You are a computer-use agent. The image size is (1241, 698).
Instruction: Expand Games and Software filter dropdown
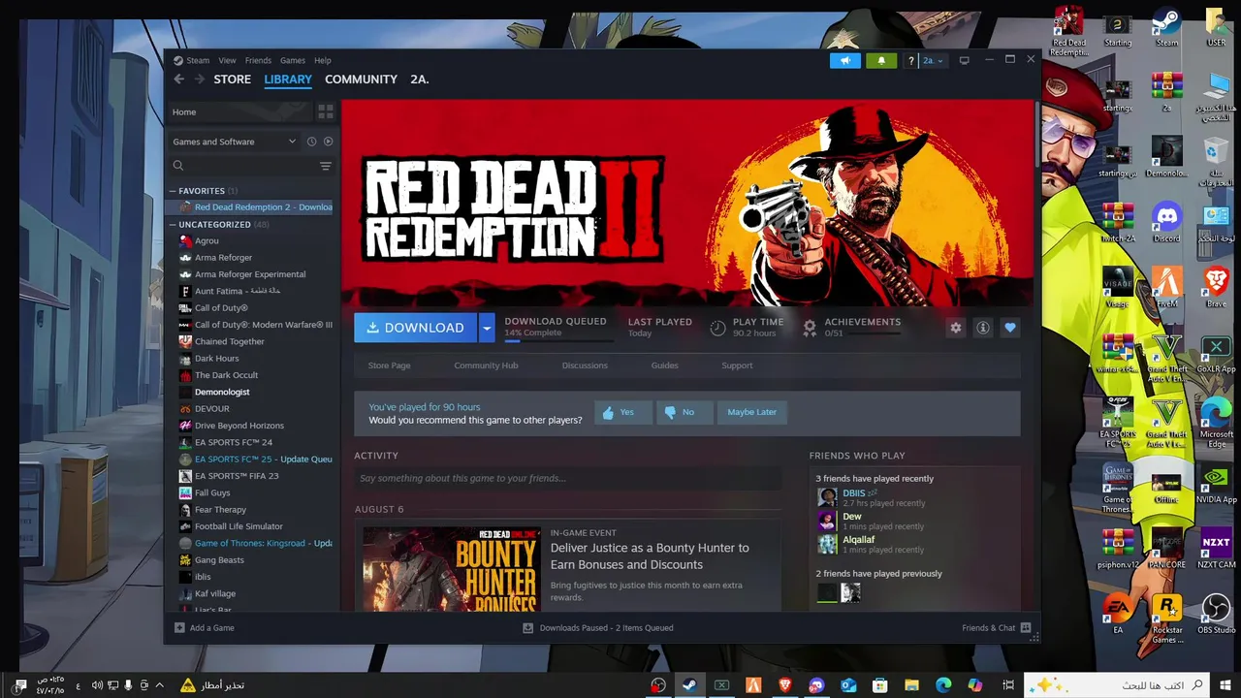tap(235, 142)
